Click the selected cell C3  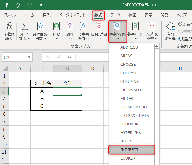[68, 91]
